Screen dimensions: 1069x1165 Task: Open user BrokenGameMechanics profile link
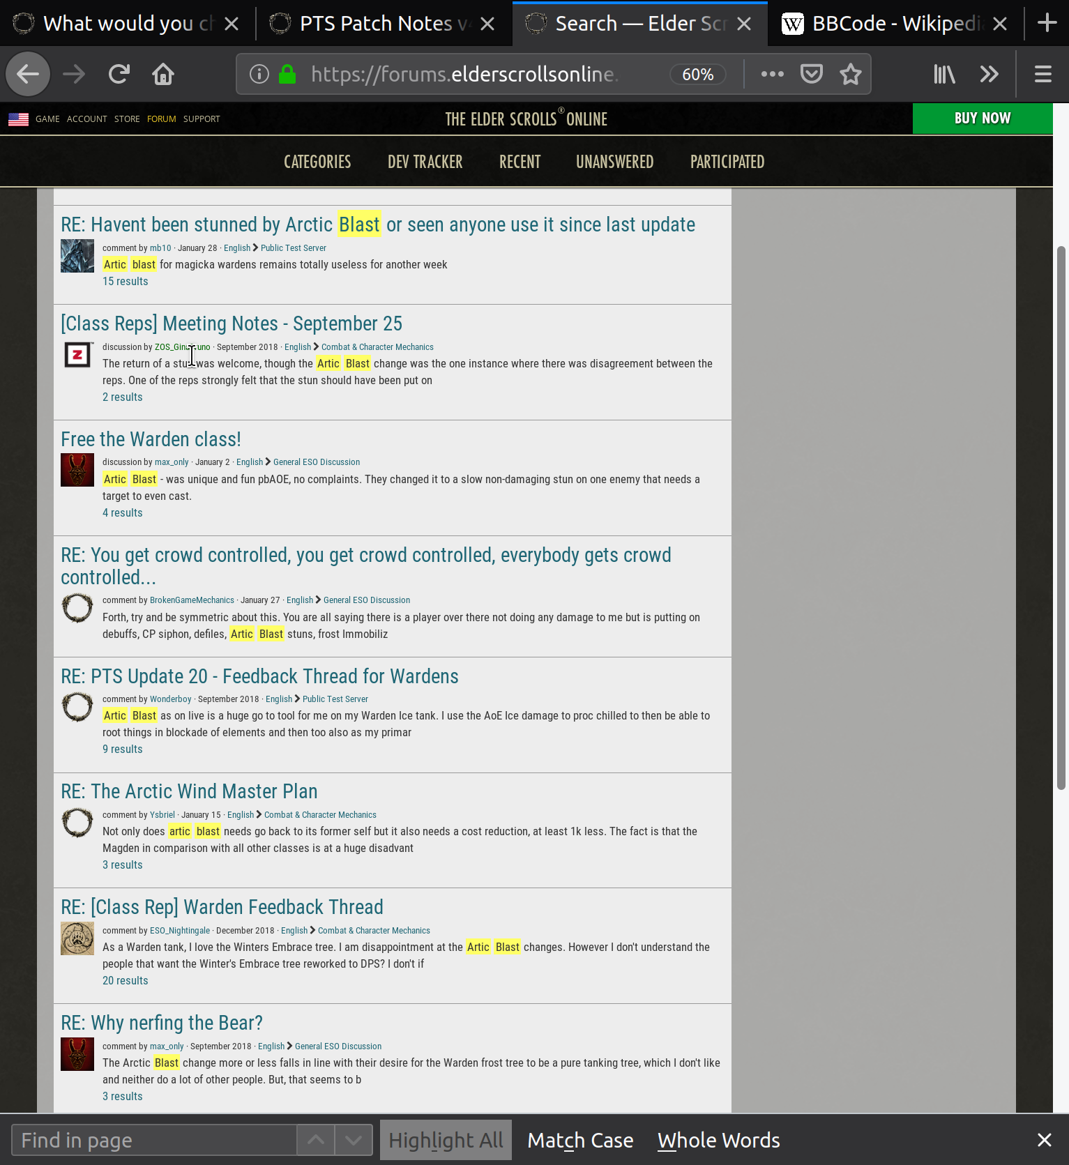192,600
